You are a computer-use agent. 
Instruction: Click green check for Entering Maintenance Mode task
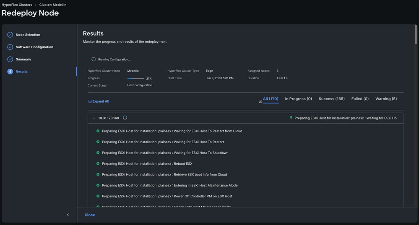tap(98, 185)
